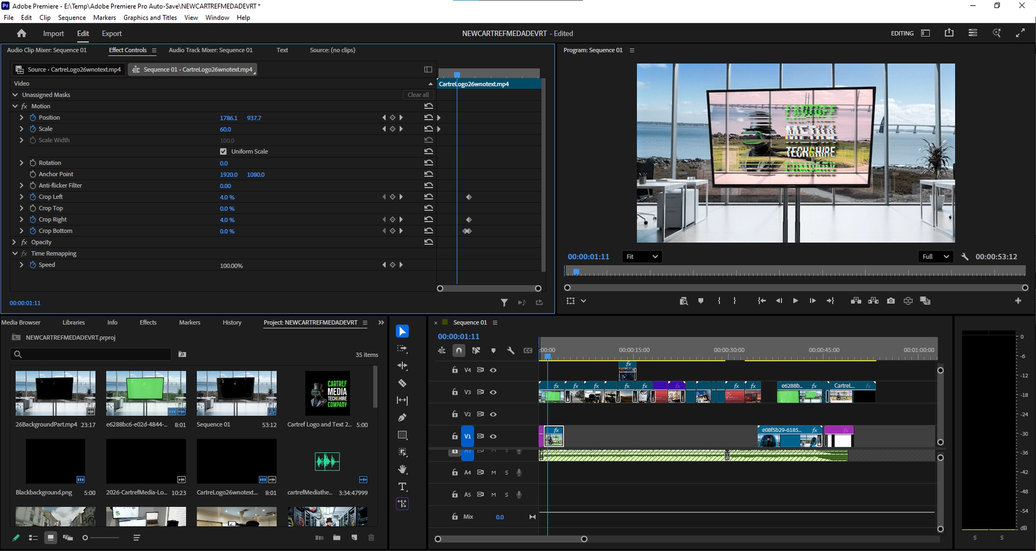Click the Export Frame camera icon
Viewport: 1036px width, 551px height.
pos(891,301)
